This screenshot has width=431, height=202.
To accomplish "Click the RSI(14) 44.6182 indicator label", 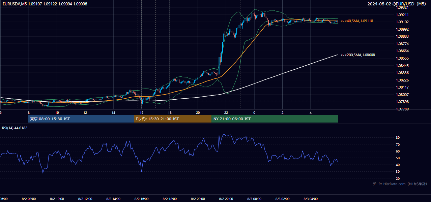I will coord(15,128).
